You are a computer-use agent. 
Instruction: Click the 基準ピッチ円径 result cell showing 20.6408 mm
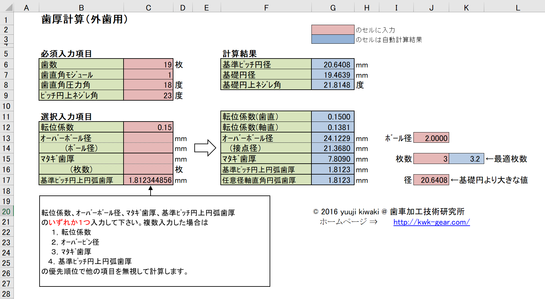333,64
